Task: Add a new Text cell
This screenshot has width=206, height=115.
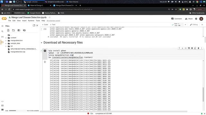Action: tap(53, 25)
